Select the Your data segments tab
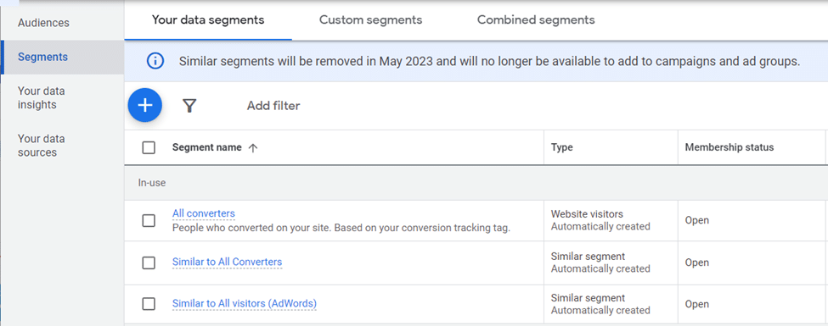Image resolution: width=828 pixels, height=326 pixels. pos(208,20)
